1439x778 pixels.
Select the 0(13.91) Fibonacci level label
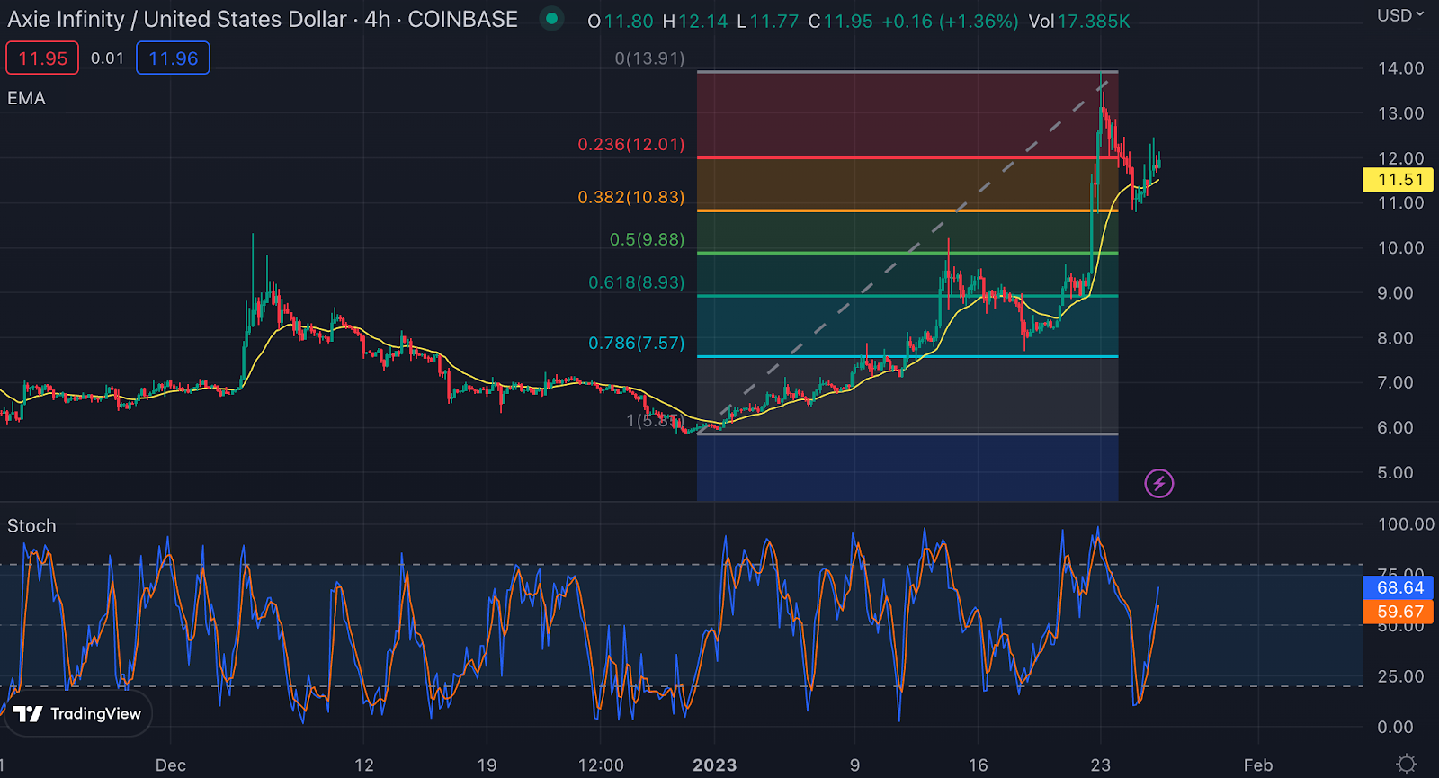(x=649, y=58)
